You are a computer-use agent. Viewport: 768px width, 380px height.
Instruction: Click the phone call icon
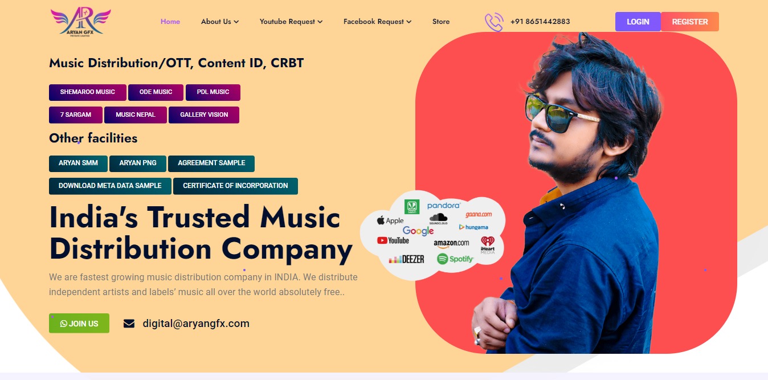(x=494, y=22)
